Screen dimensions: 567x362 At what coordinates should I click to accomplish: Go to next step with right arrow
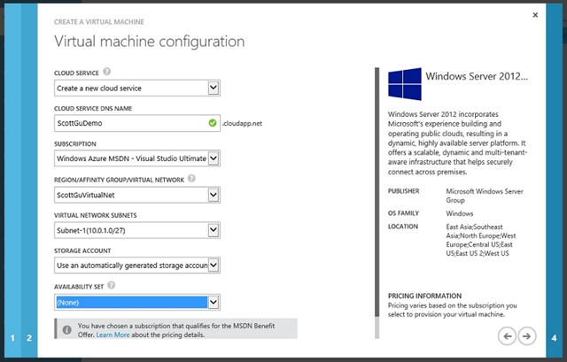click(x=527, y=336)
